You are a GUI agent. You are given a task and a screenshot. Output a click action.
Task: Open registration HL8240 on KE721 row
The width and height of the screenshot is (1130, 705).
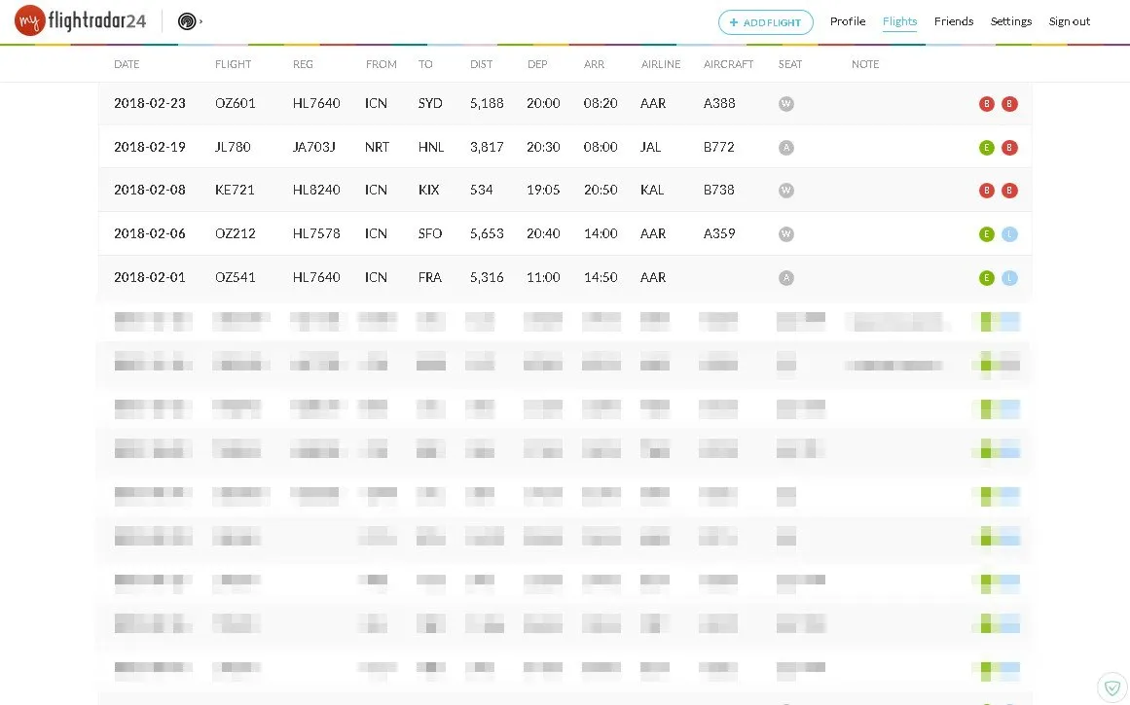click(x=316, y=191)
